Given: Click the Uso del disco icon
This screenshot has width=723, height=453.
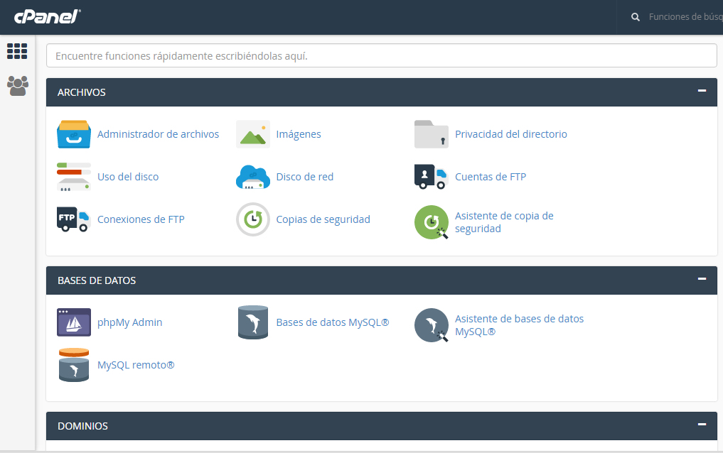Looking at the screenshot, I should pyautogui.click(x=74, y=177).
